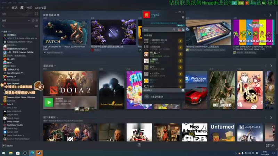Advance Play Next shelf right arrow
The width and height of the screenshot is (278, 156).
[x=271, y=118]
